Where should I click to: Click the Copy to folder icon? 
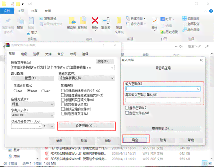(x=82, y=21)
